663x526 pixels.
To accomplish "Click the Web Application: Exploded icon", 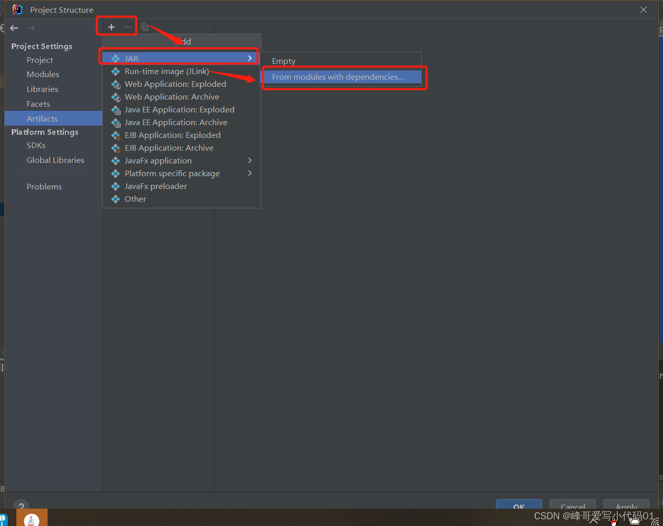I will pos(116,84).
